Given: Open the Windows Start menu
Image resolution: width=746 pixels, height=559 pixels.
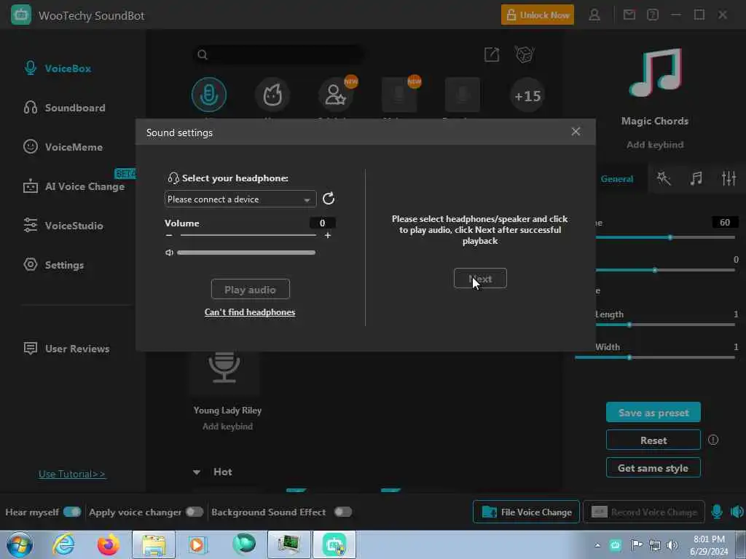Looking at the screenshot, I should [20, 544].
